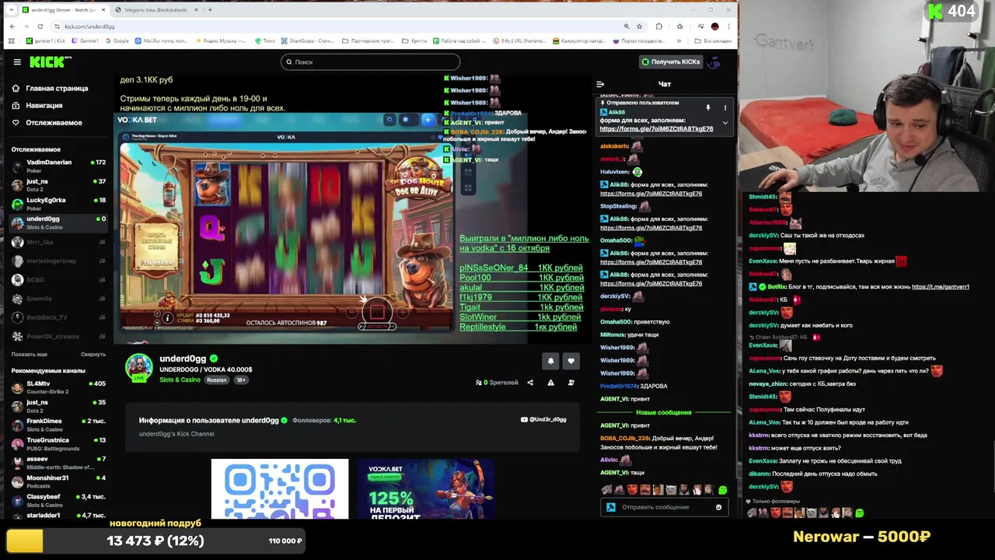Click the Отправить сообщение chat input

(665, 507)
